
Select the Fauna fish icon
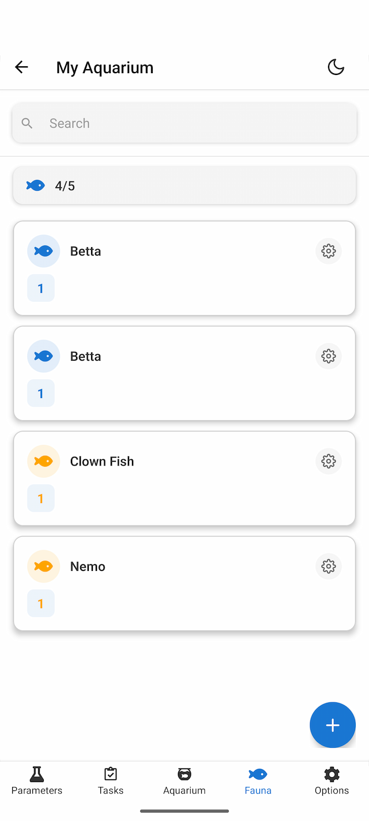pyautogui.click(x=258, y=774)
